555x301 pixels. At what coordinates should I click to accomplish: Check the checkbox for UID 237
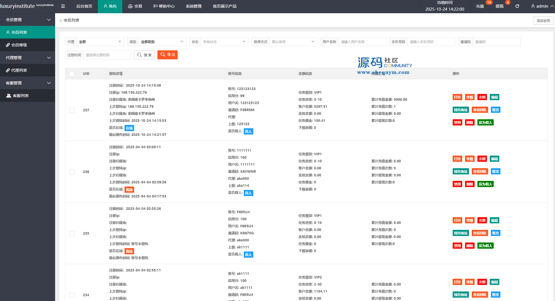tap(72, 110)
